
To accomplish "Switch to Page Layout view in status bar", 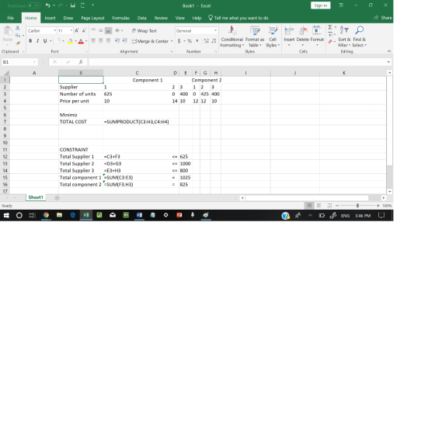I will [x=319, y=206].
